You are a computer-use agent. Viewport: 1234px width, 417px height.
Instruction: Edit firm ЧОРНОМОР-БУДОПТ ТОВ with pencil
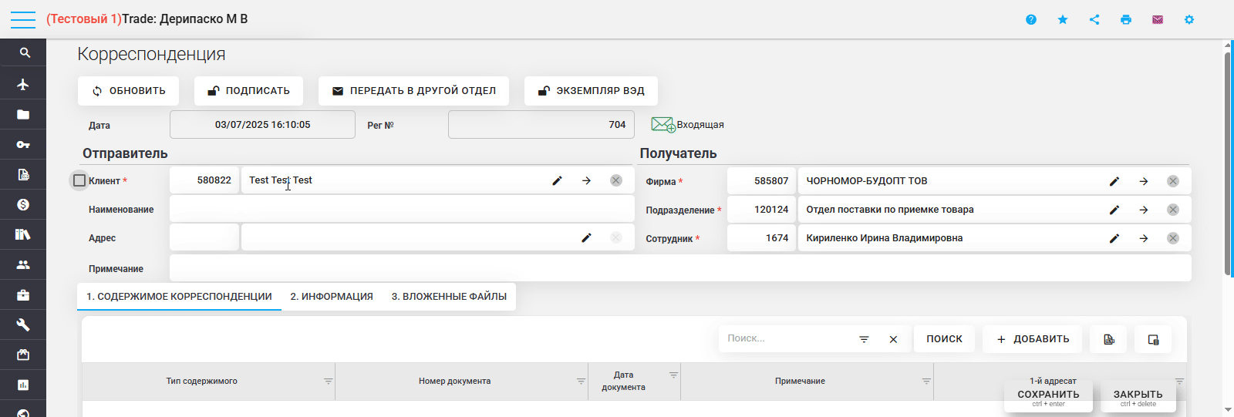[x=1114, y=181]
